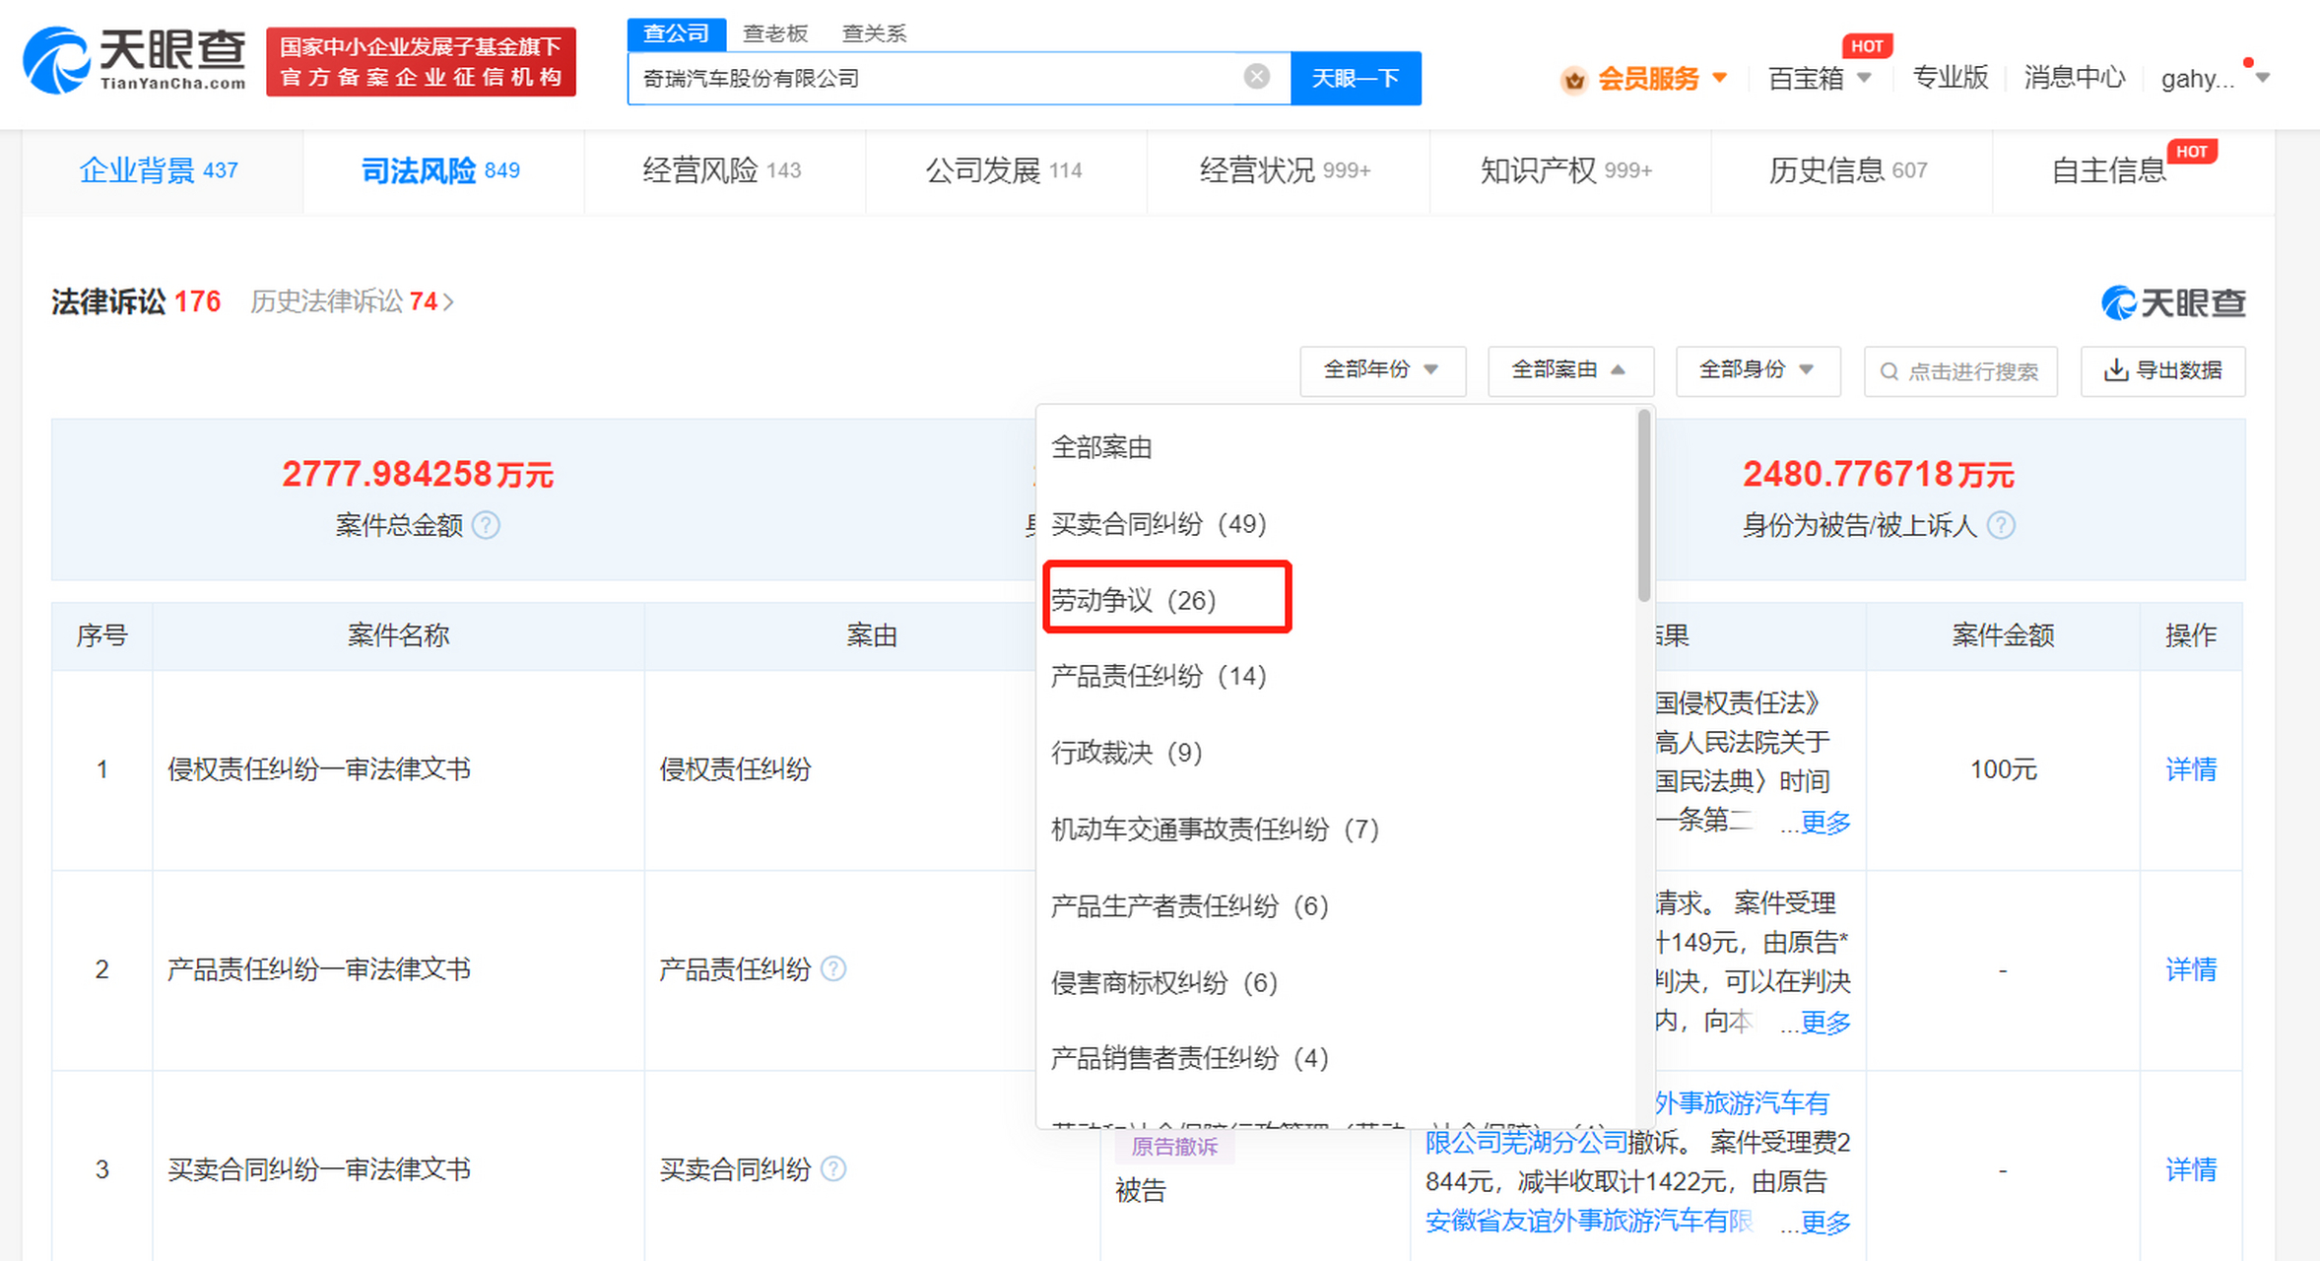Click help icon next to 身份为被告/被上诉人
Viewport: 2320px width, 1261px height.
coord(2001,525)
